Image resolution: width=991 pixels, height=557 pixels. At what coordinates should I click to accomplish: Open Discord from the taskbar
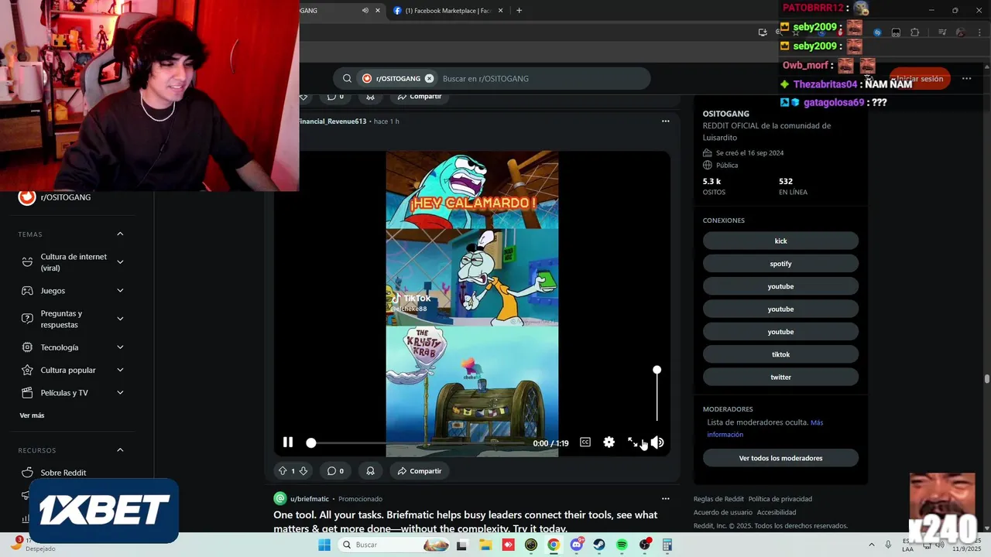pyautogui.click(x=576, y=545)
